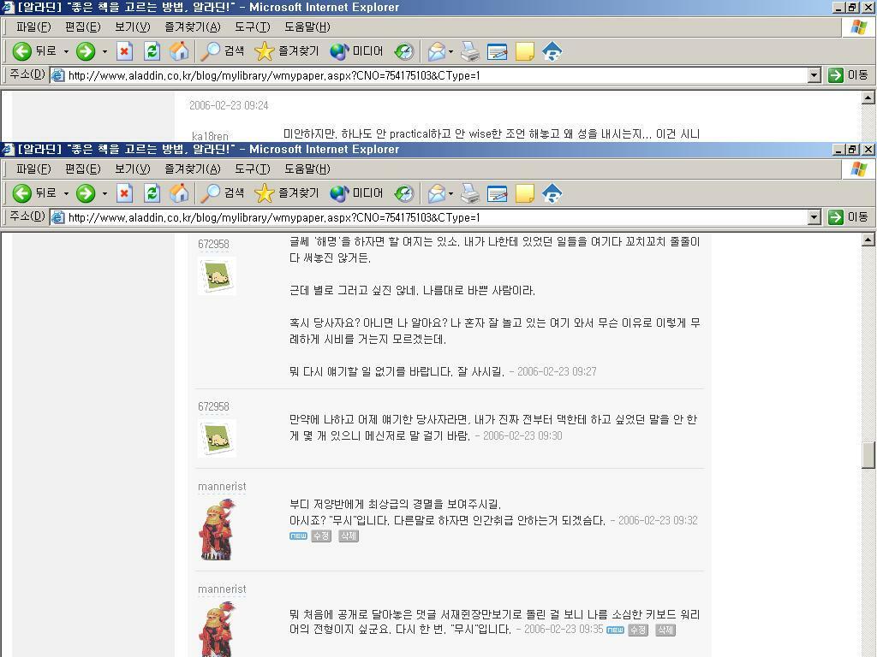This screenshot has width=877, height=657.
Task: Click the Back arrow in the front window
Action: point(23,193)
